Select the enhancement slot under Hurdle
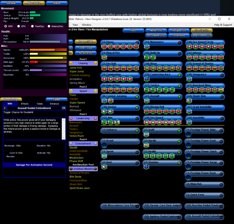234x224 pixels. pos(146,145)
